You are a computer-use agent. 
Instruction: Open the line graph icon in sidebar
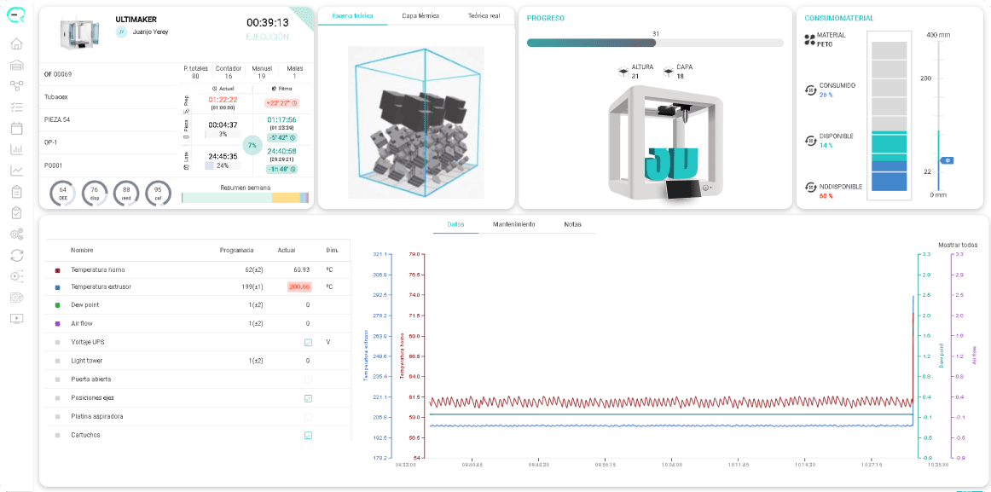tap(17, 171)
